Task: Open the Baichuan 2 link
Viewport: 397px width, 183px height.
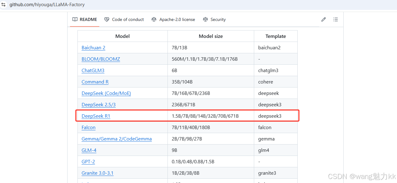Action: coord(93,48)
